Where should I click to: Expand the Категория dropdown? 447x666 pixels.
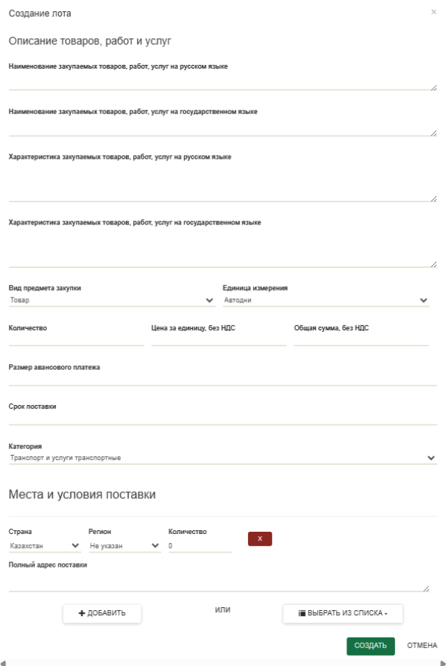(x=222, y=458)
